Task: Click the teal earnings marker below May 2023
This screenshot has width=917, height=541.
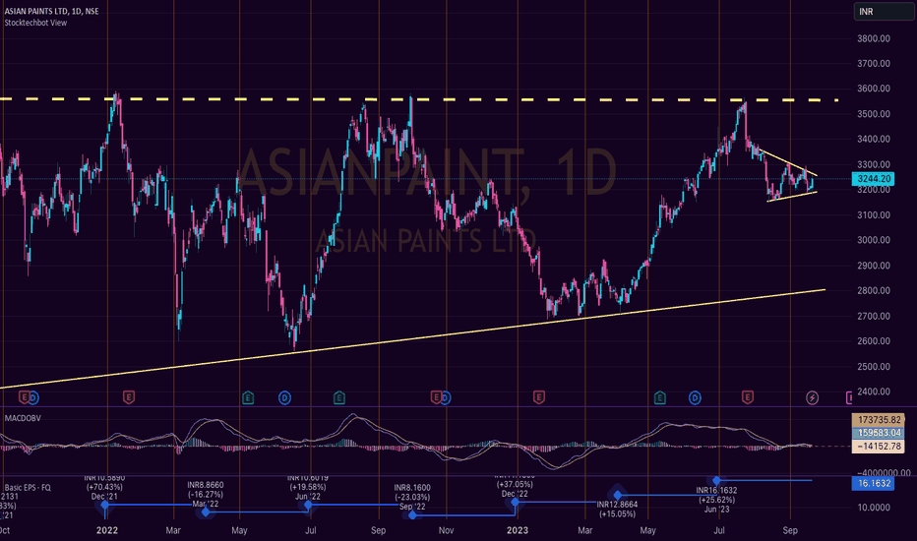Action: pyautogui.click(x=659, y=398)
